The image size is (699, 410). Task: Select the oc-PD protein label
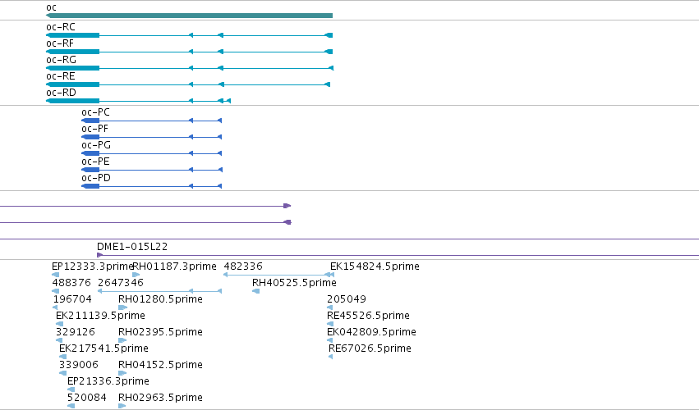click(96, 179)
